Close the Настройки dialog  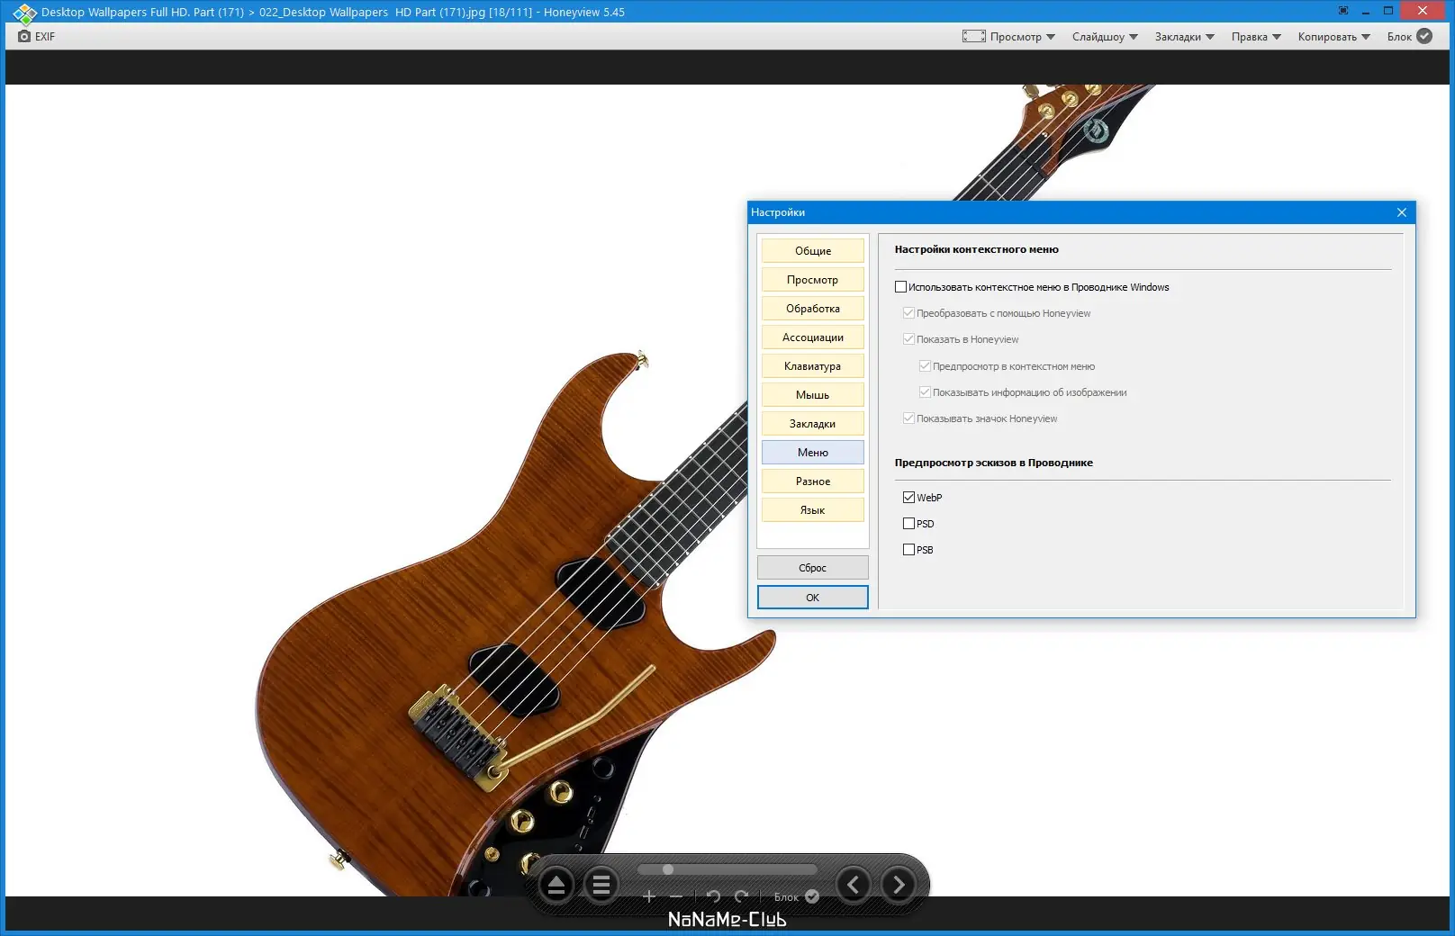[1402, 212]
